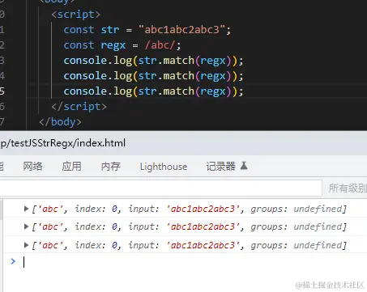Click the opening <script> tag

point(76,15)
